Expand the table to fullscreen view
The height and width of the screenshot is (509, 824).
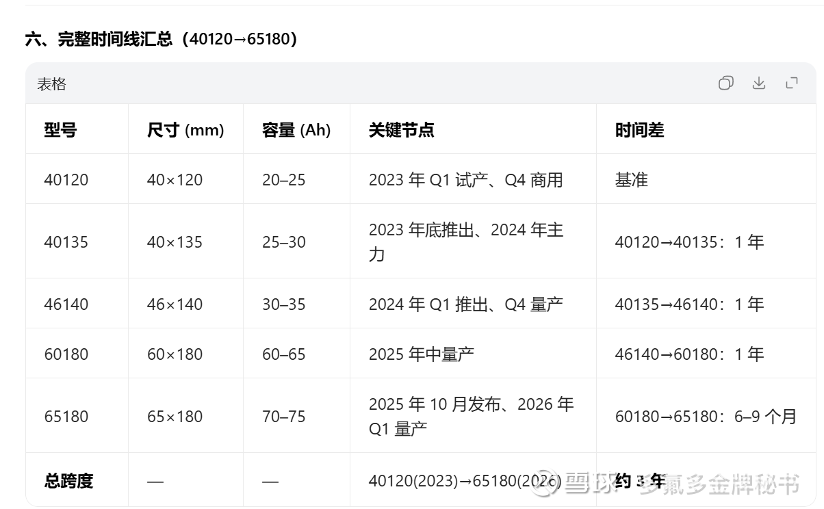pyautogui.click(x=792, y=83)
